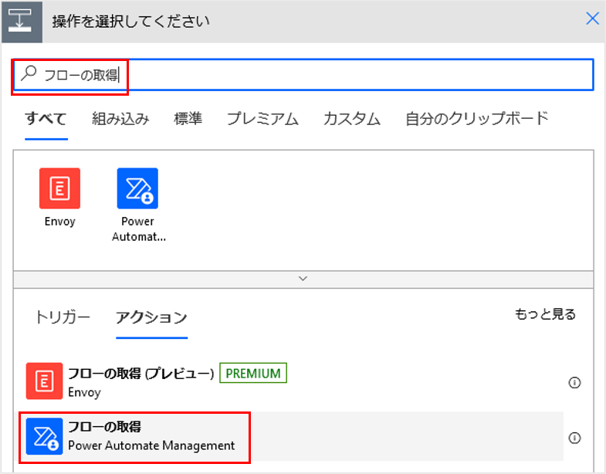Switch to the 組み込み tab

[120, 119]
